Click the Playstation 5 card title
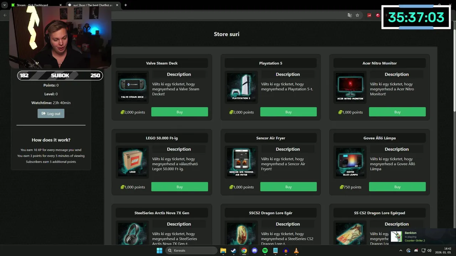This screenshot has width=456, height=256. pos(271,63)
